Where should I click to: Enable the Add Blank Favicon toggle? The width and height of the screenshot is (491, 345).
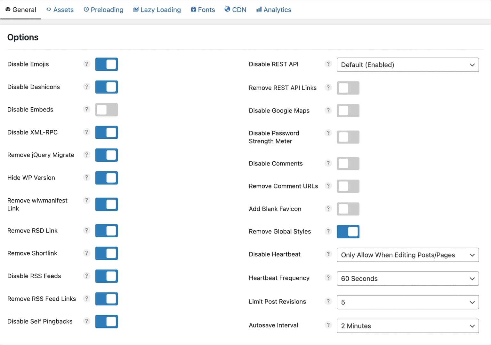[x=348, y=209]
